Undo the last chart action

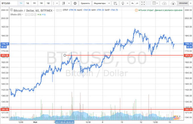[133, 3]
